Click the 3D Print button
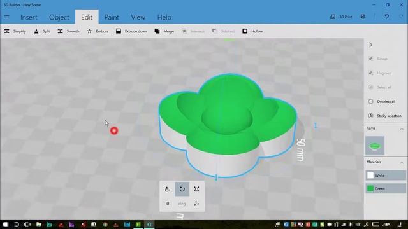 click(x=341, y=17)
